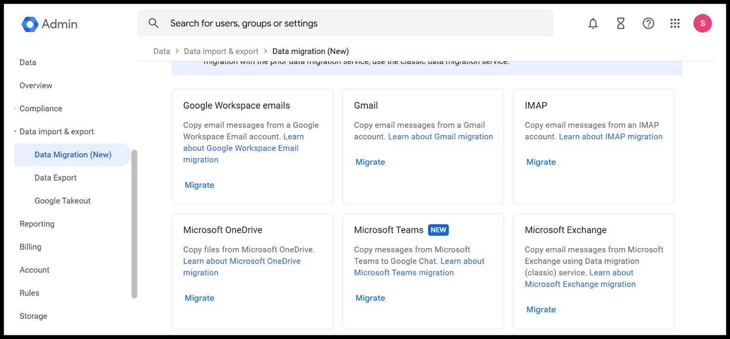
Task: Open Storage in the sidebar
Action: click(x=33, y=316)
